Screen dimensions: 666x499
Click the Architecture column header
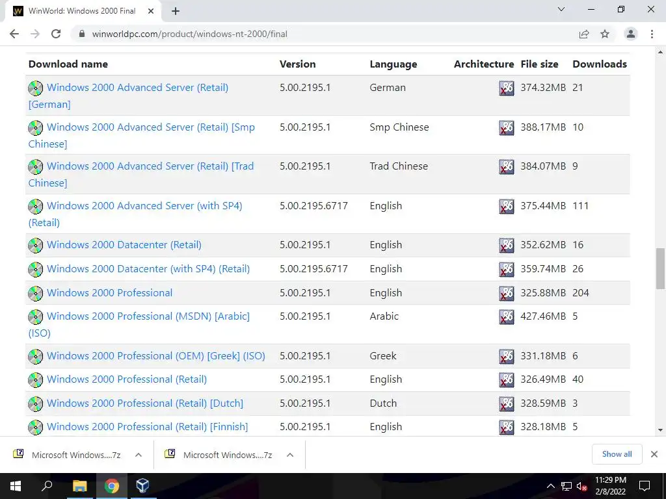[x=484, y=64]
